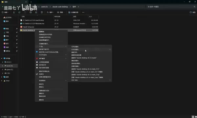
Task: Choose Scan with Microsoft Defender entry
Action: [x=51, y=52]
